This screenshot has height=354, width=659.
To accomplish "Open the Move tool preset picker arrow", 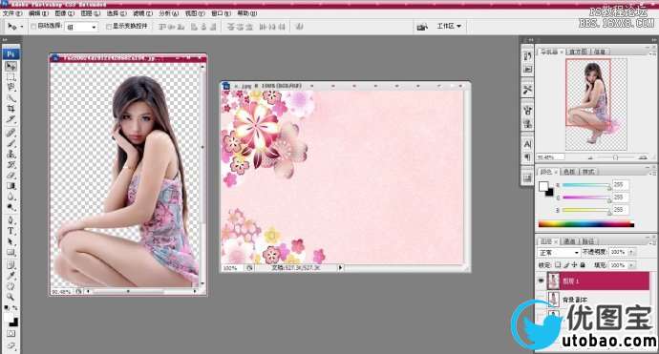I will (22, 27).
